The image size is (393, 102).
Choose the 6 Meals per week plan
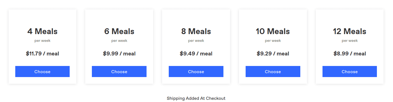click(x=119, y=72)
